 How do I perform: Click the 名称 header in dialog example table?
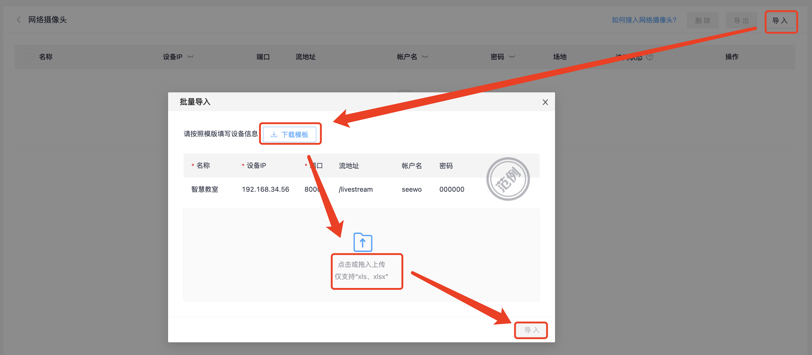tap(203, 165)
